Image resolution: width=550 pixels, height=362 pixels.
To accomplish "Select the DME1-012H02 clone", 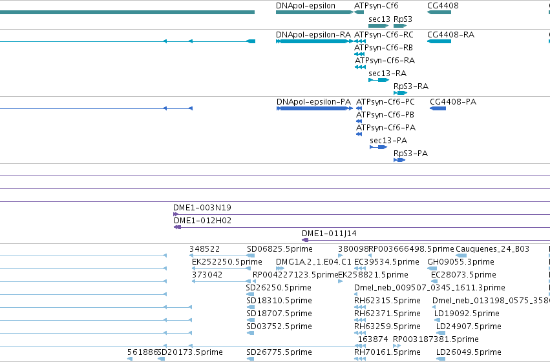I will (202, 221).
